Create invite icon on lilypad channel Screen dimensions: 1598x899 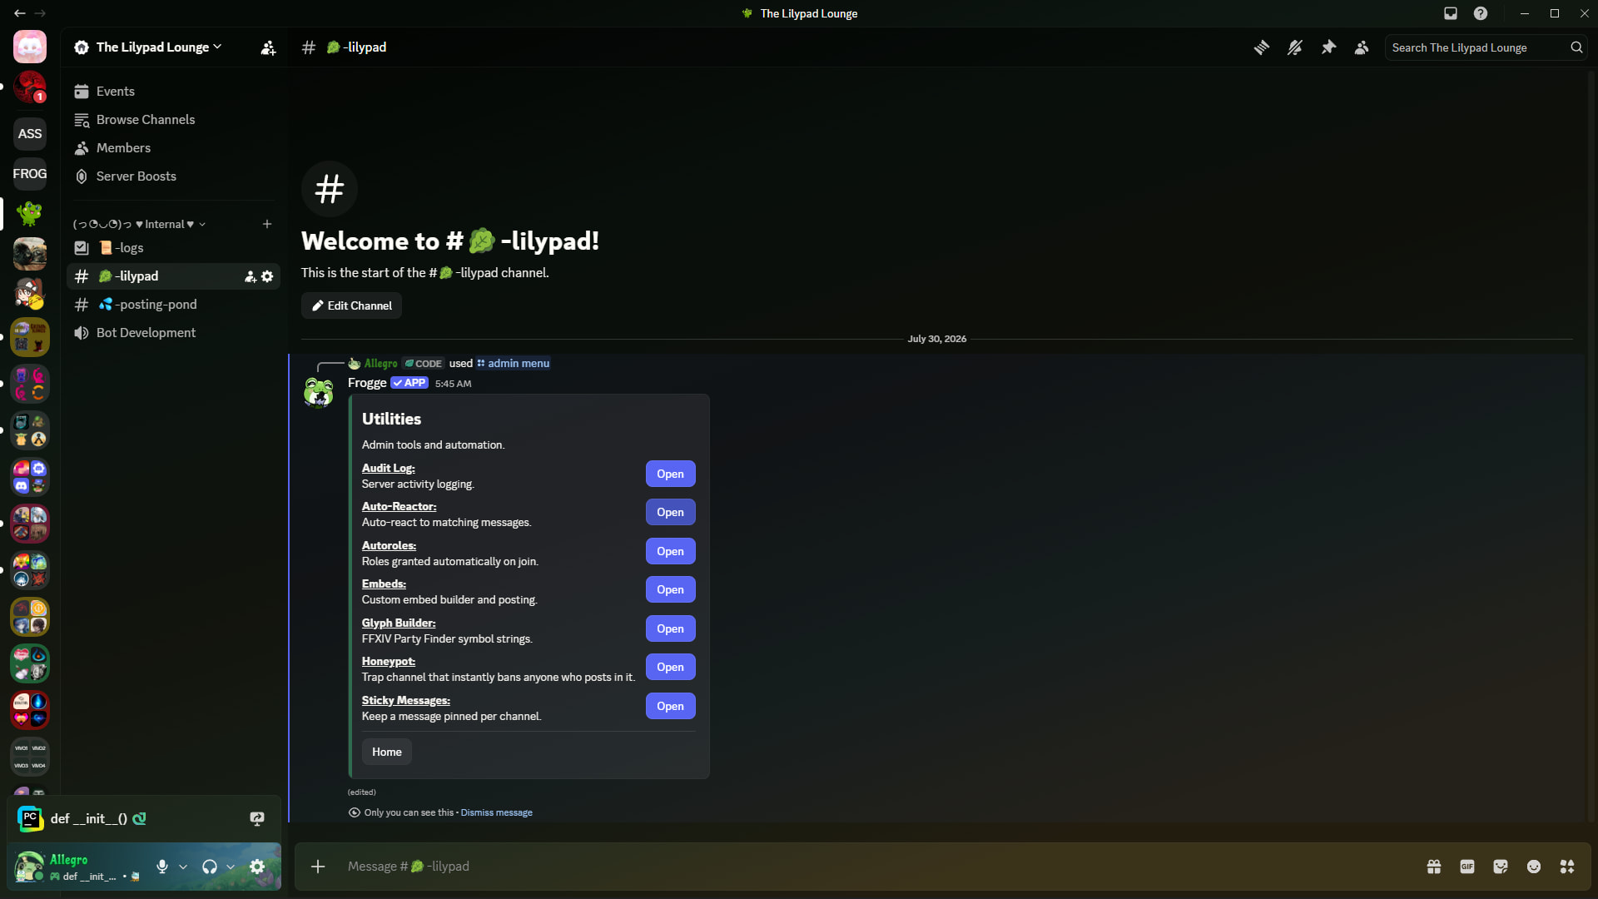tap(250, 276)
